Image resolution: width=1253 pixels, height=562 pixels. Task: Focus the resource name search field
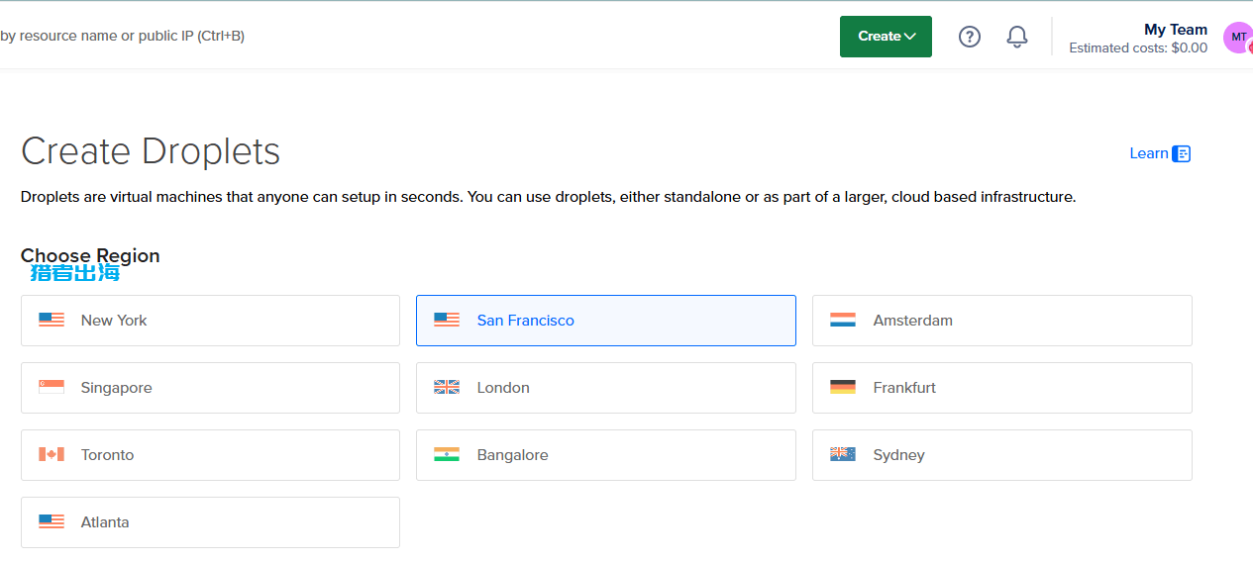coord(123,36)
